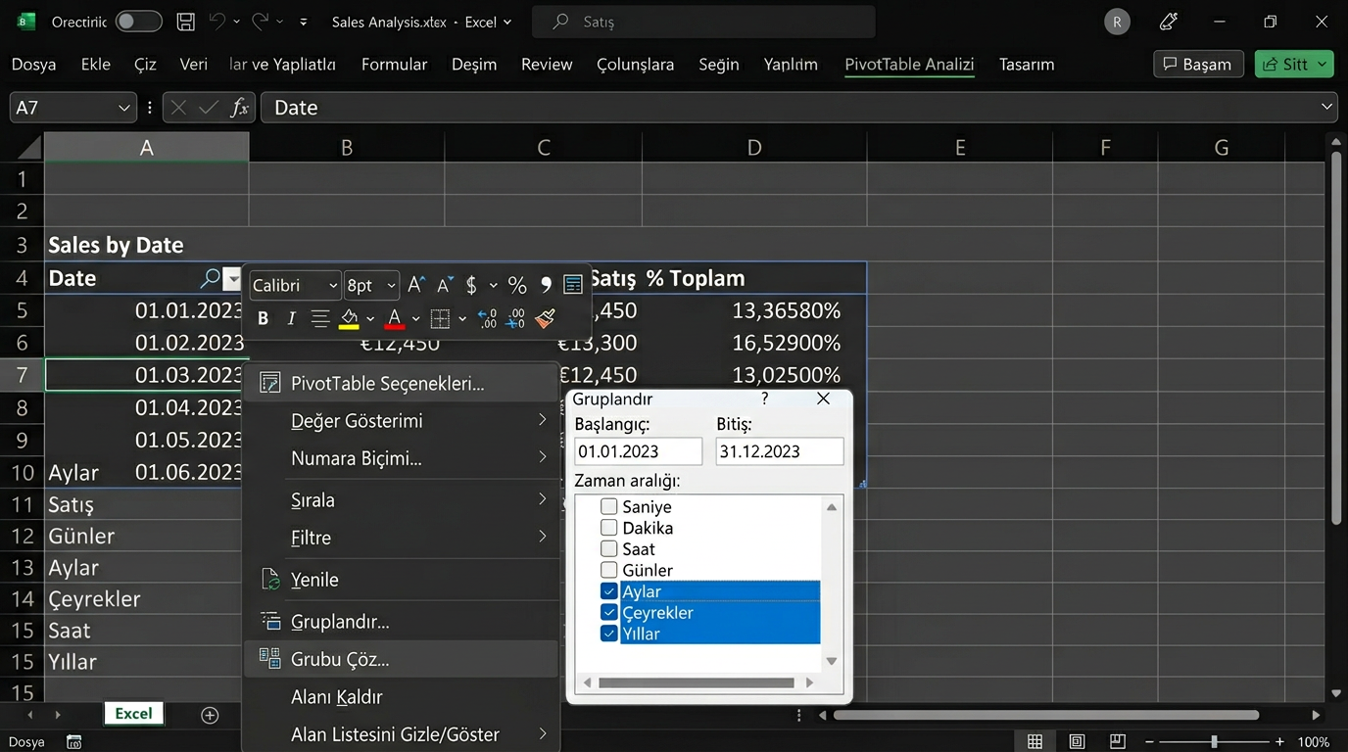Click the Italic button in mini toolbar
The width and height of the screenshot is (1348, 752).
click(x=291, y=318)
